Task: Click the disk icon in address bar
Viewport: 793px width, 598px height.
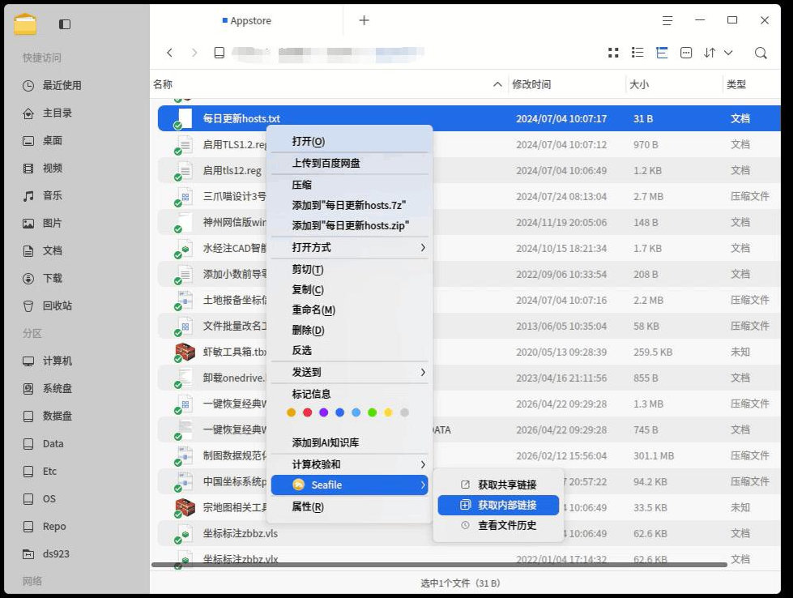Action: point(219,53)
